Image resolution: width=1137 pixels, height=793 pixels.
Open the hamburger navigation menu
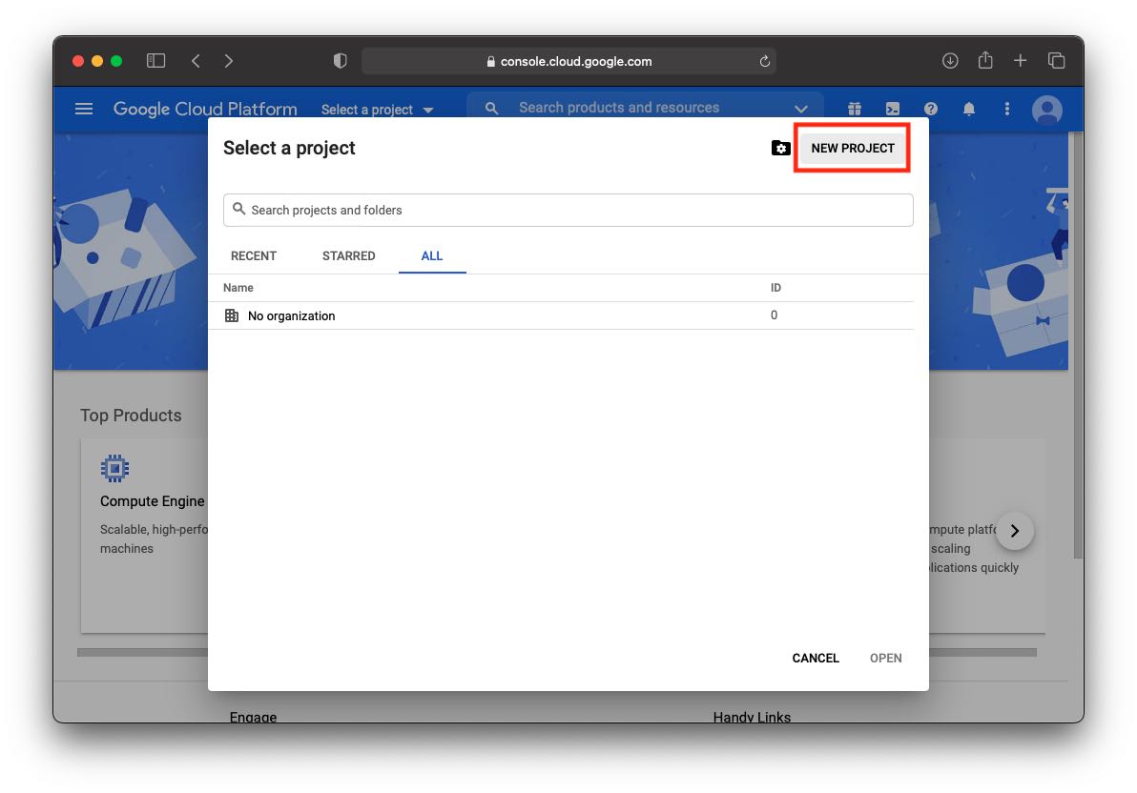pos(84,109)
